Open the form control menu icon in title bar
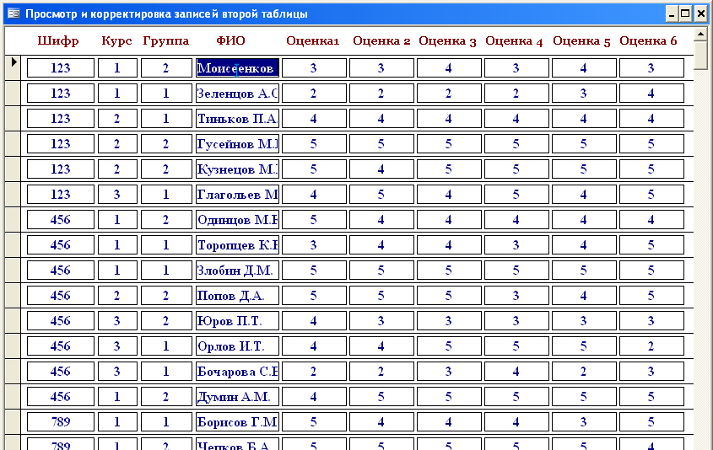 tap(14, 13)
